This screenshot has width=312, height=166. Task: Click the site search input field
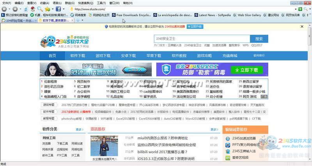pos(202,39)
